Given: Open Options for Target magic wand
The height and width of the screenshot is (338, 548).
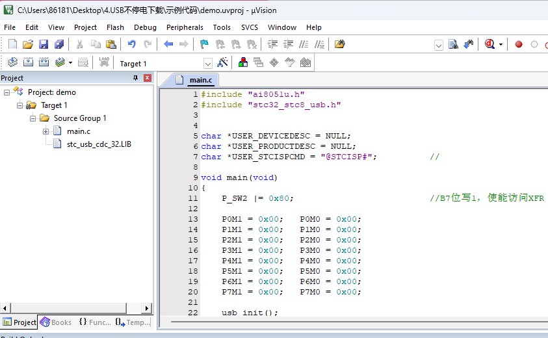Looking at the screenshot, I should tap(222, 62).
